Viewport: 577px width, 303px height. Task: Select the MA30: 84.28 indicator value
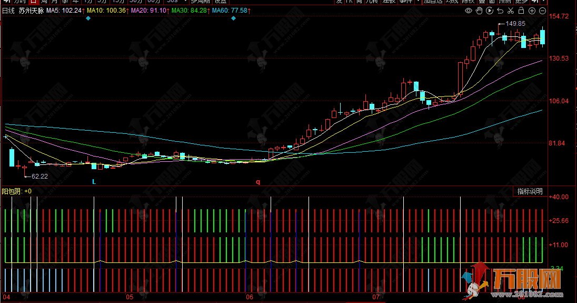point(189,11)
